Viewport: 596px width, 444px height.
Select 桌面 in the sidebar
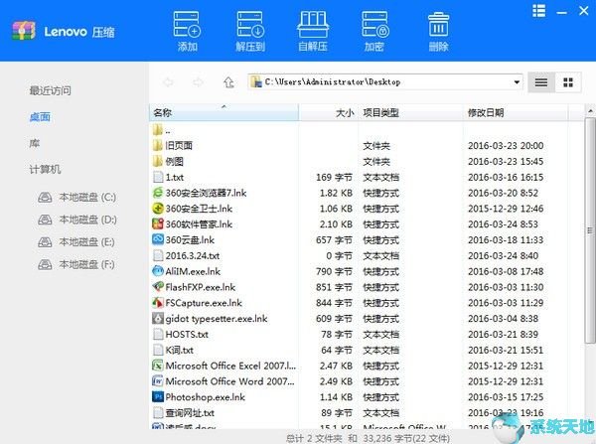click(x=40, y=116)
